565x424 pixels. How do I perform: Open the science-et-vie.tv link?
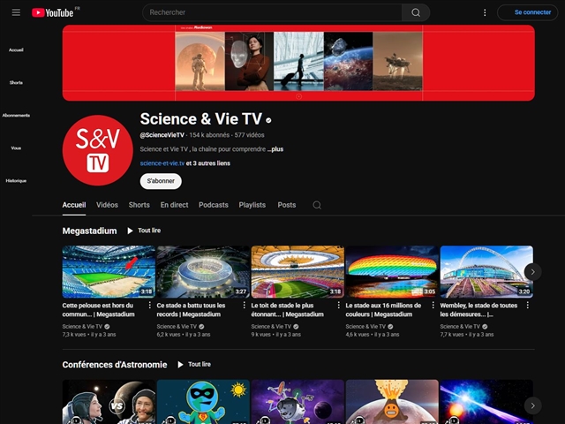coord(162,163)
